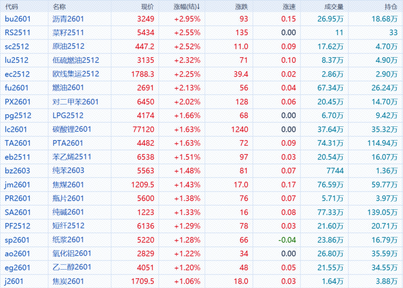
Task: Sort by the 成交量 column header
Action: coord(334,7)
